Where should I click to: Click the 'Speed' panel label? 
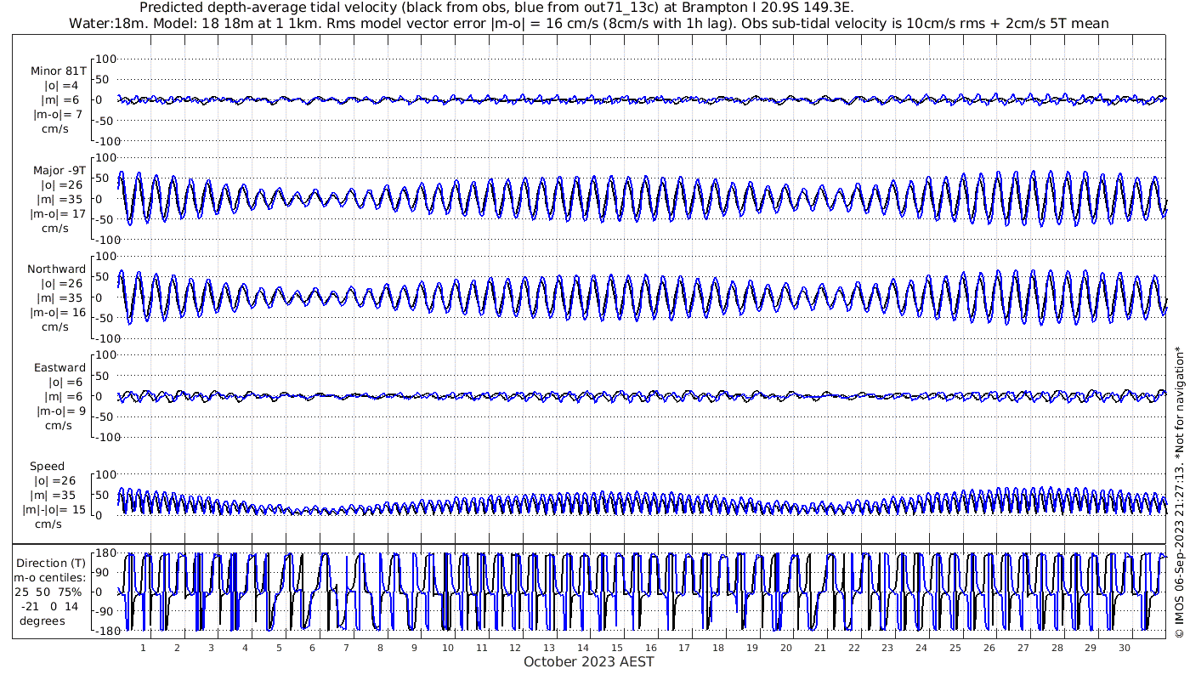click(x=47, y=467)
